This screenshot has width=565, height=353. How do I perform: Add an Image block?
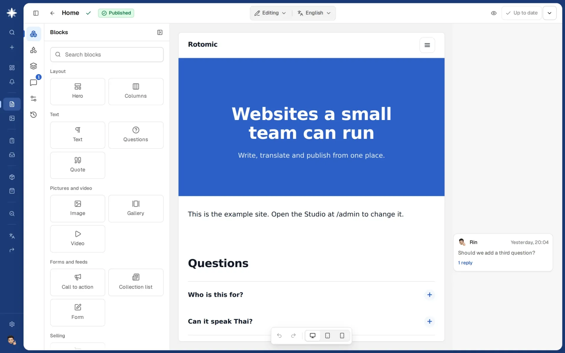coord(78,209)
